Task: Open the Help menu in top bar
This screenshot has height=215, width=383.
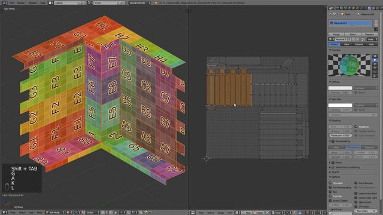Action: click(42, 2)
